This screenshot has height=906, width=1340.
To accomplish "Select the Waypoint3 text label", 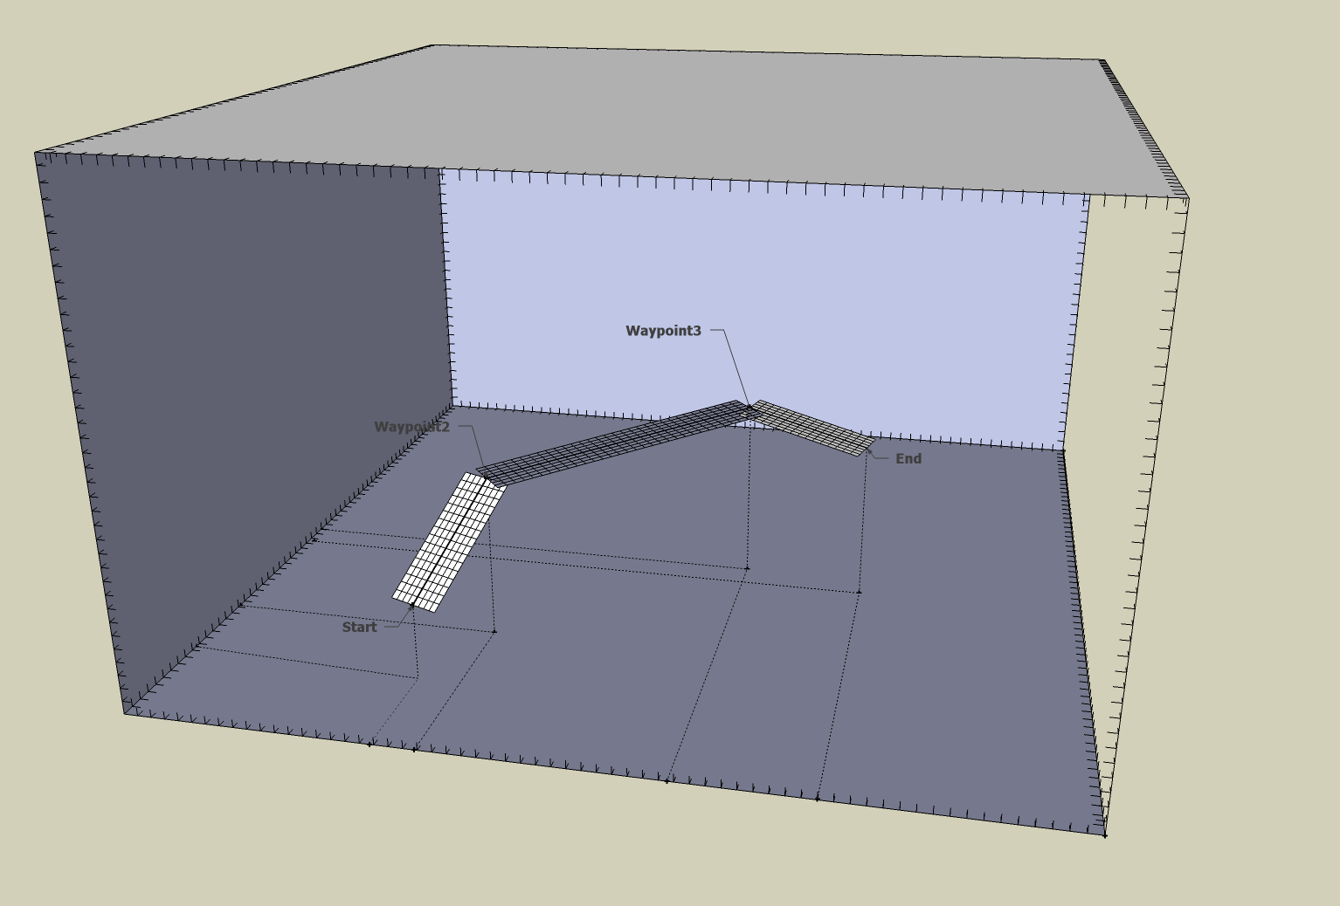I will click(663, 331).
